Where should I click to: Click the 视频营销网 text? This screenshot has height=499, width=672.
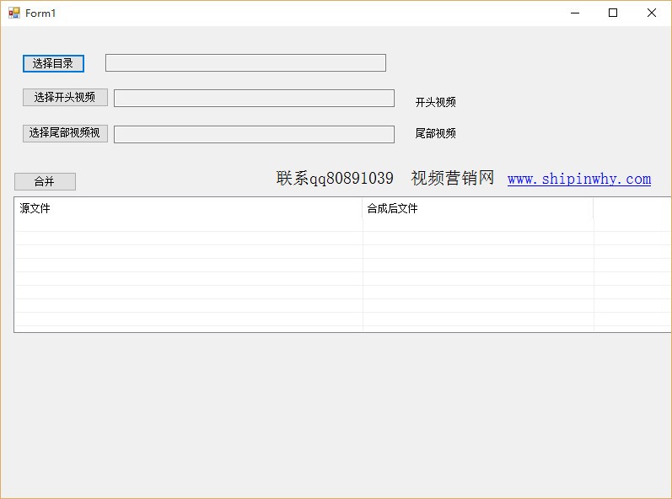(x=453, y=178)
